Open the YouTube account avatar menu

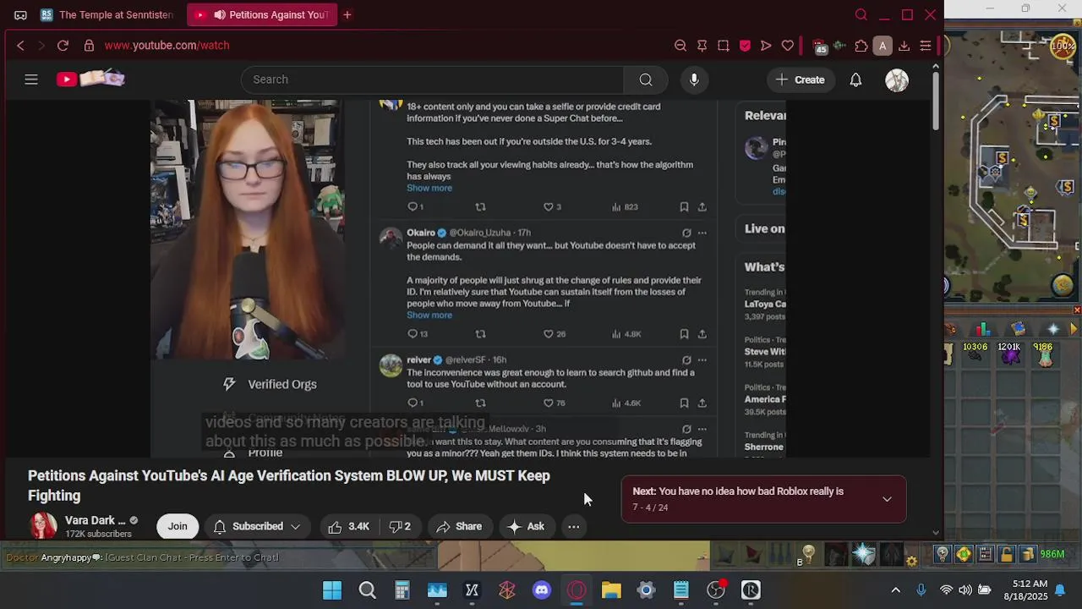coord(897,80)
